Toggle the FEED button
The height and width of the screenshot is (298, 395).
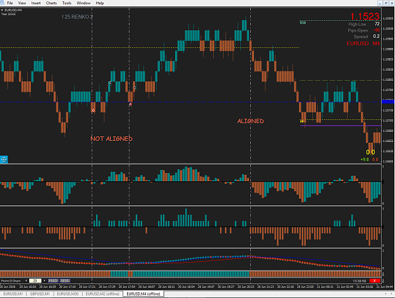[x=53, y=280]
